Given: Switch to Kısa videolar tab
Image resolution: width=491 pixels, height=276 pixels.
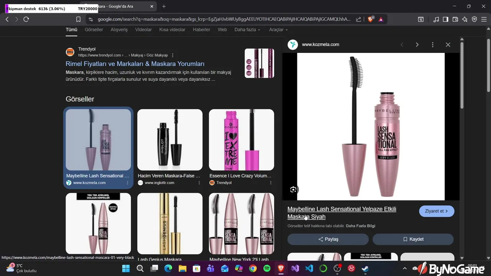Looking at the screenshot, I should click(172, 30).
